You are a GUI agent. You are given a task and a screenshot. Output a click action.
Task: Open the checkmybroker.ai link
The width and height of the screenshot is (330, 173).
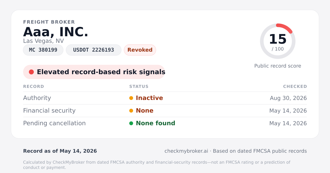(186, 151)
